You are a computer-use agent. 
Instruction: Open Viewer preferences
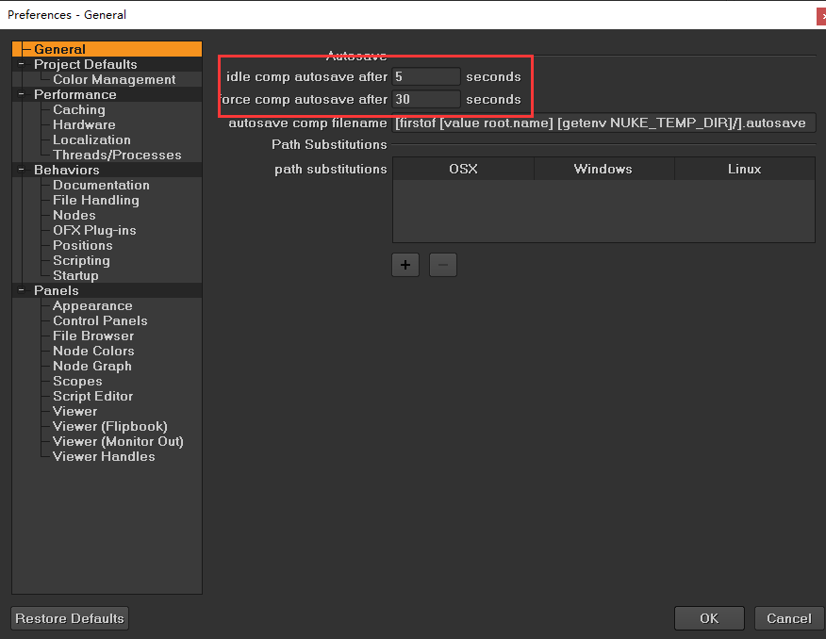click(x=74, y=411)
